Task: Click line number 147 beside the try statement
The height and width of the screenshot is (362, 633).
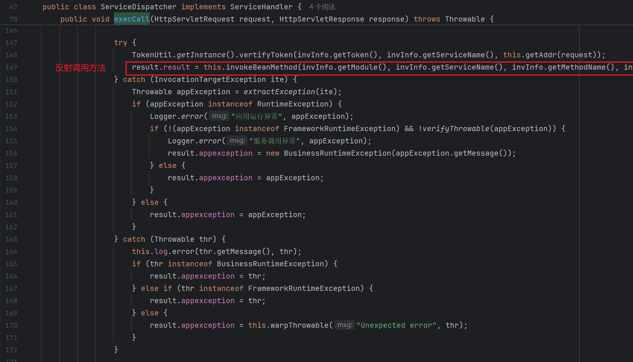Action: [x=11, y=43]
